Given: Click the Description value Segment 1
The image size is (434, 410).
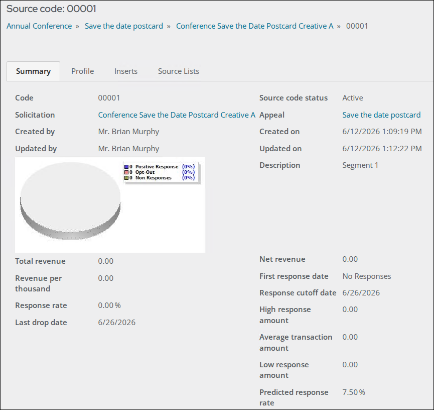Looking at the screenshot, I should (x=360, y=165).
